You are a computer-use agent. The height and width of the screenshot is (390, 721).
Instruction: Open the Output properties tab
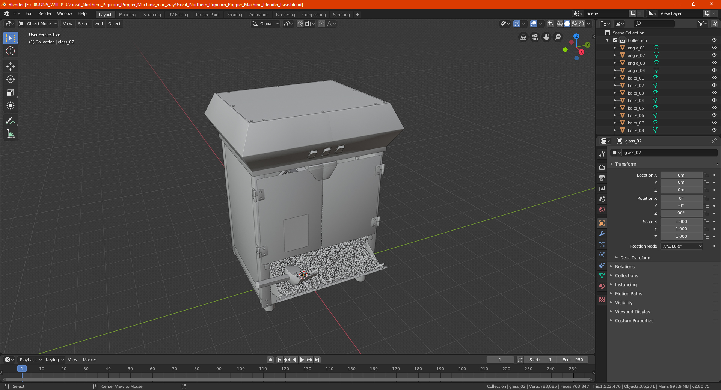pos(602,178)
